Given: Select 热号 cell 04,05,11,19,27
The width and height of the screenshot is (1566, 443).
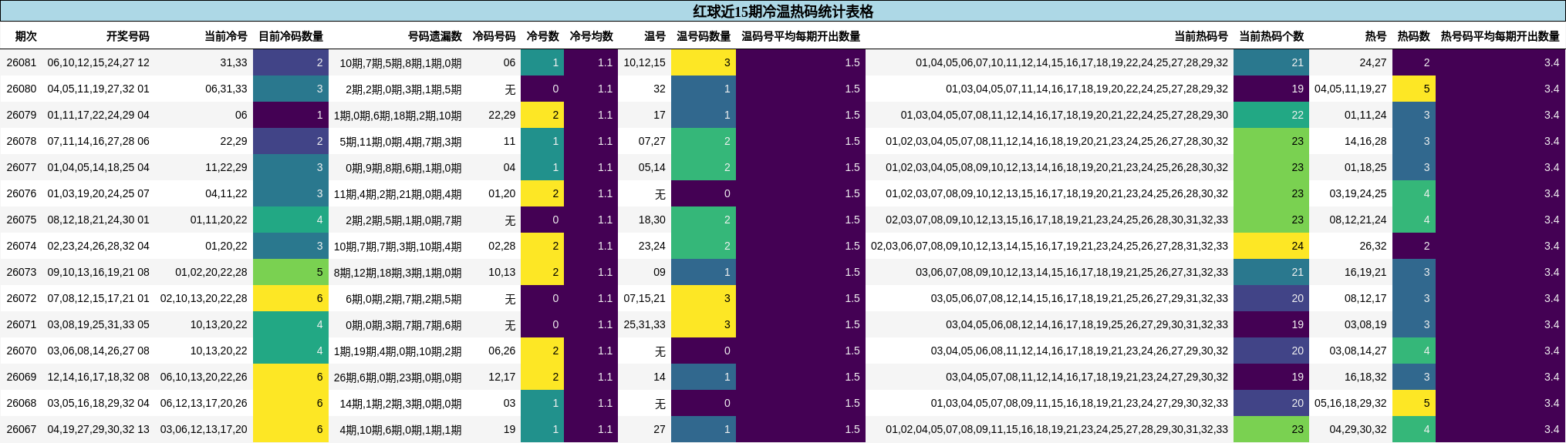Looking at the screenshot, I should [1351, 89].
